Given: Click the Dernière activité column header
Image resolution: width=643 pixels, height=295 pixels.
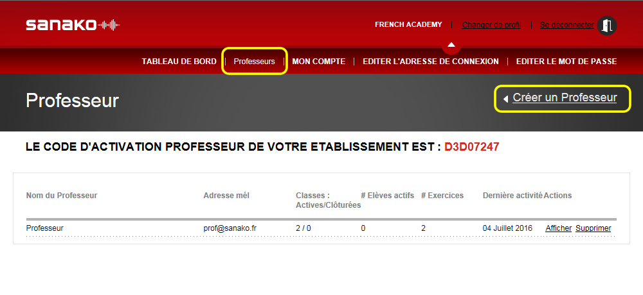Looking at the screenshot, I should 512,196.
